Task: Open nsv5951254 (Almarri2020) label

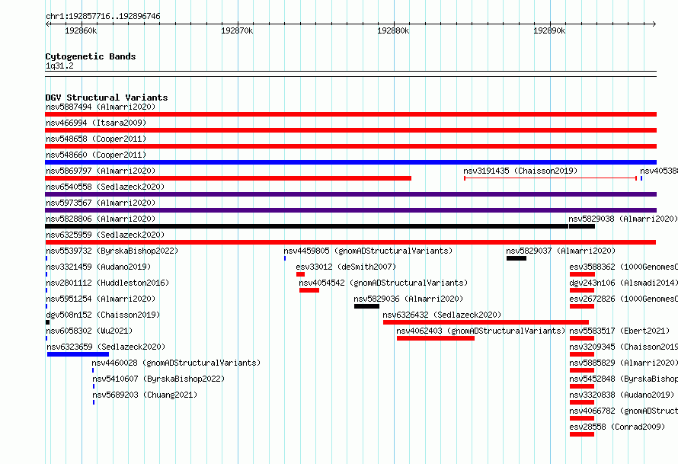Action: click(x=101, y=299)
